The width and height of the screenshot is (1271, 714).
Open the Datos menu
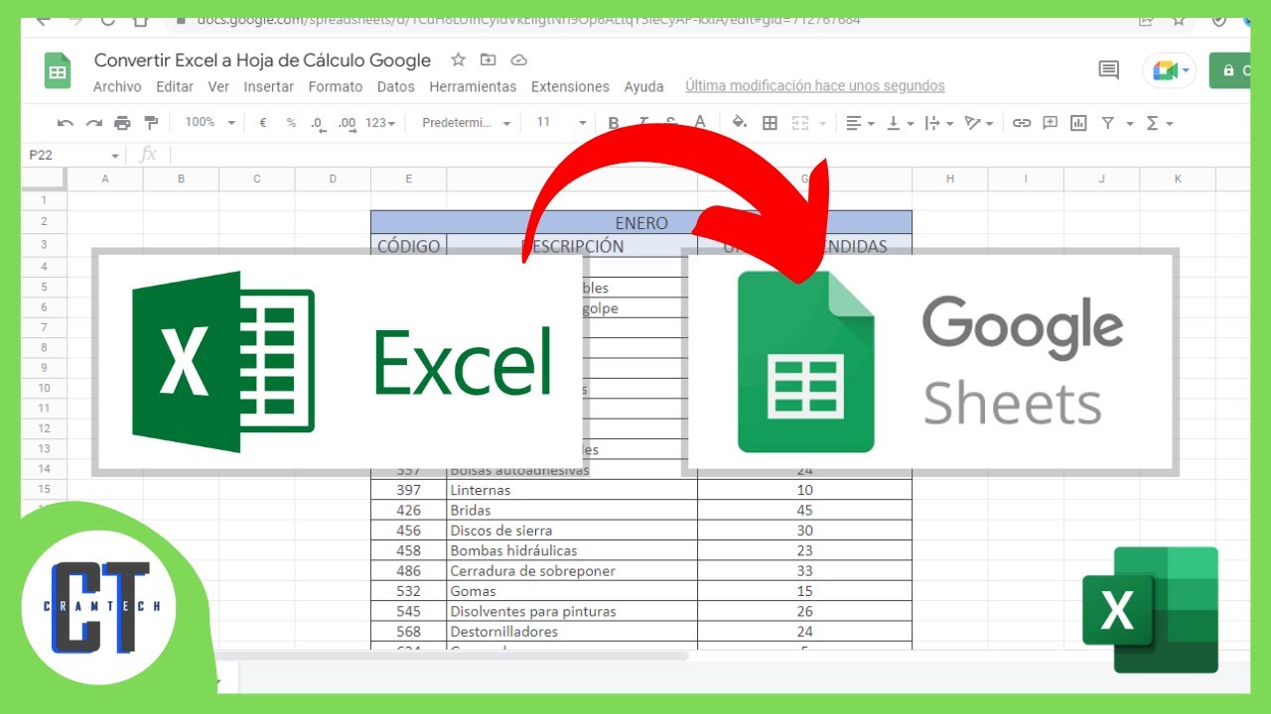click(396, 87)
